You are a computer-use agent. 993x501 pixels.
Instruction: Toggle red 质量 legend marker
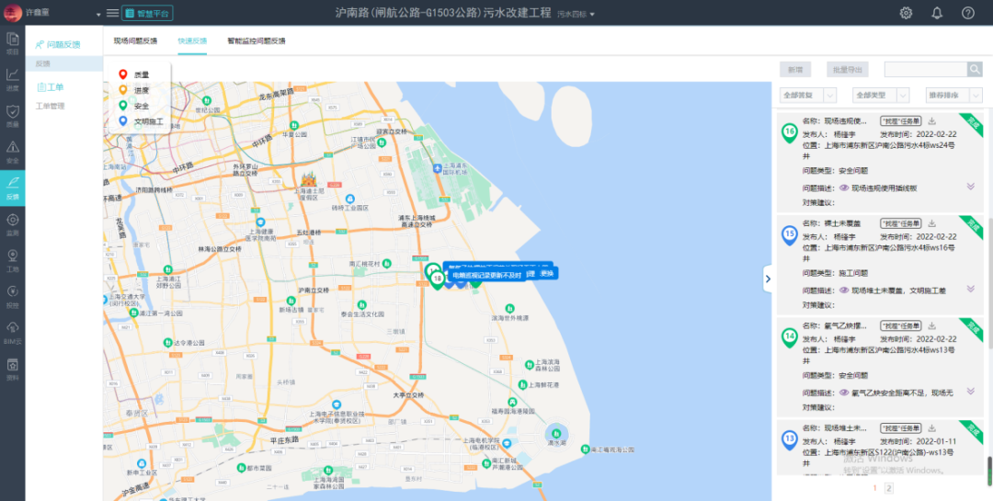tap(123, 74)
